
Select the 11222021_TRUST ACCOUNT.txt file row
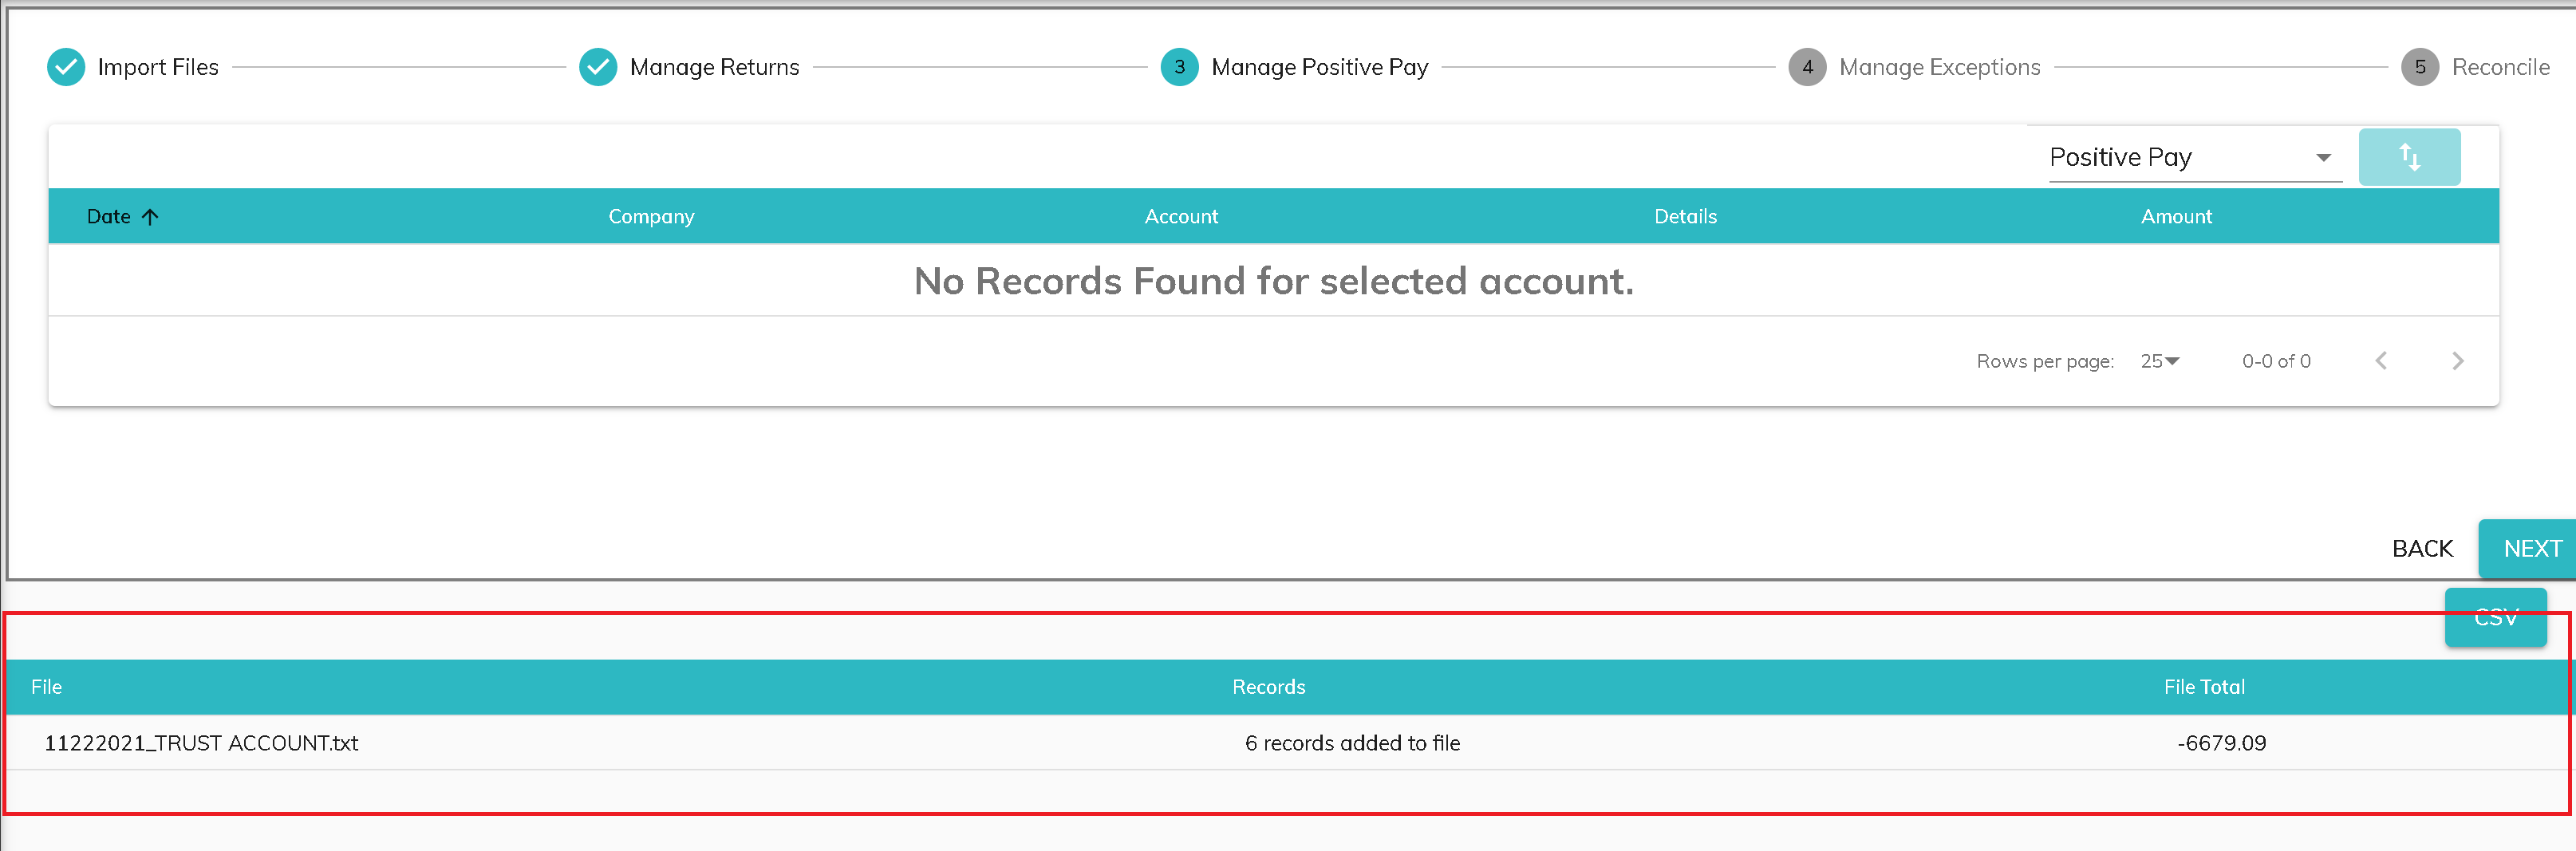pyautogui.click(x=201, y=743)
